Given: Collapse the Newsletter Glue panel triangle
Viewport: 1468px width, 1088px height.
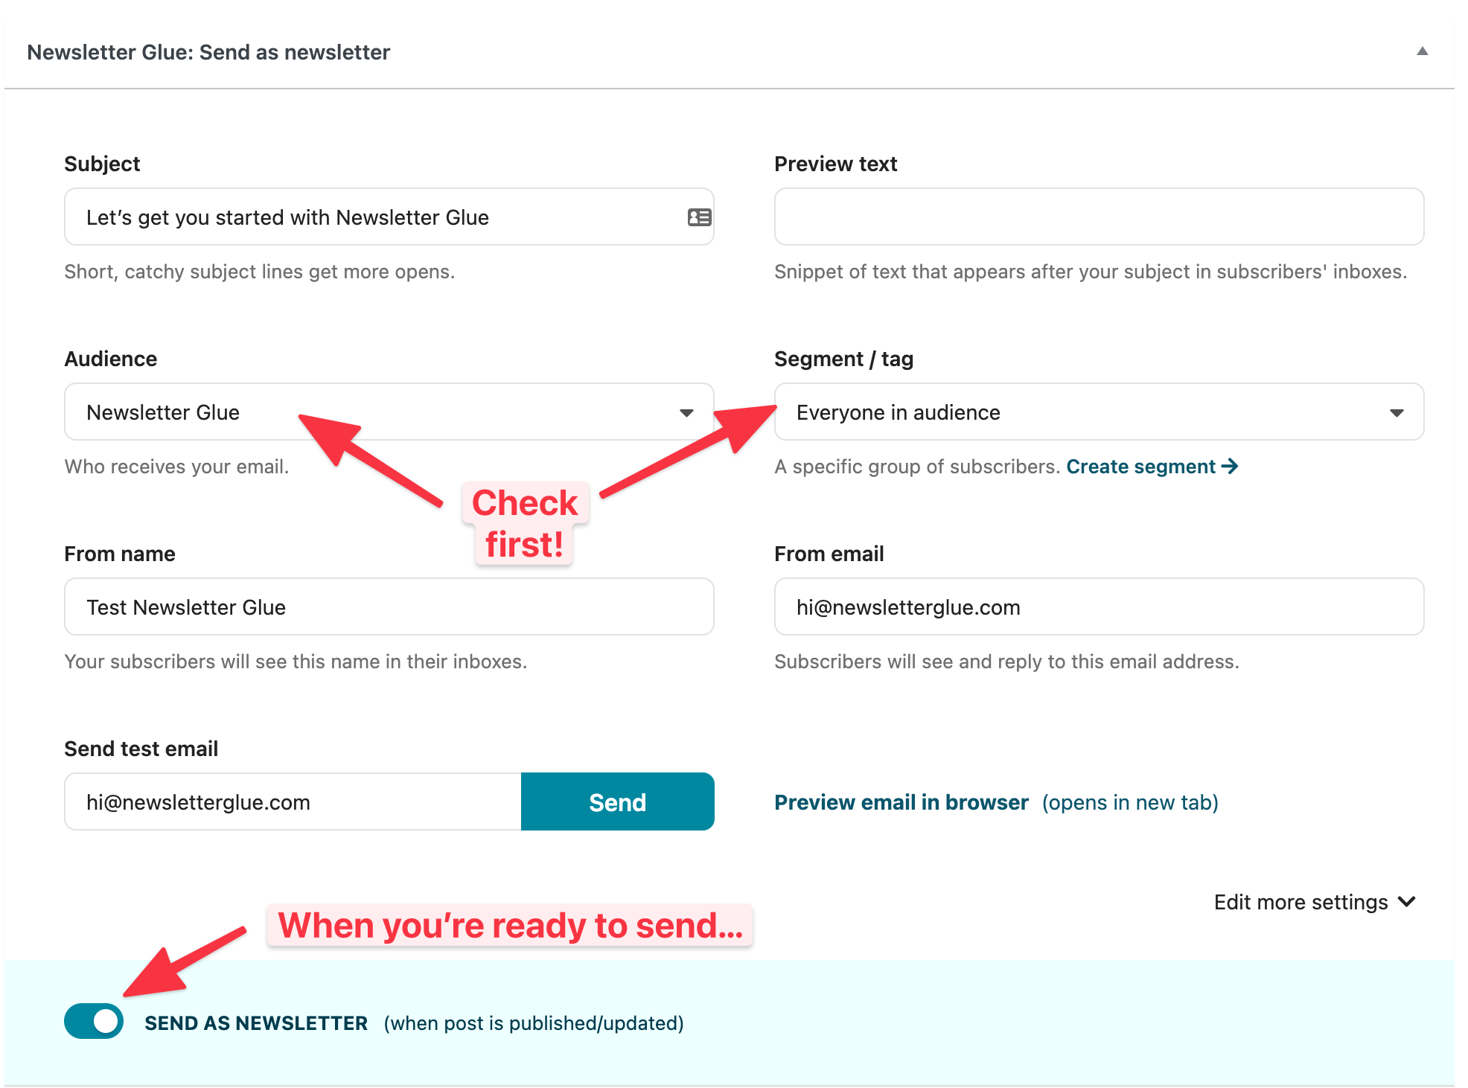Looking at the screenshot, I should [1422, 51].
